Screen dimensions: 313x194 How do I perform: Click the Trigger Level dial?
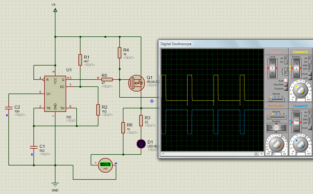pyautogui.click(x=272, y=68)
